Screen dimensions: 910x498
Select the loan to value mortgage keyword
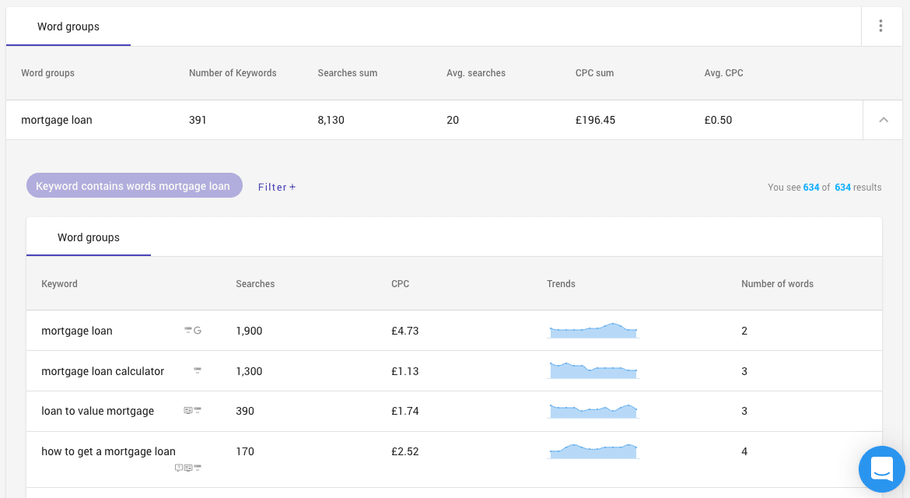[x=97, y=411]
